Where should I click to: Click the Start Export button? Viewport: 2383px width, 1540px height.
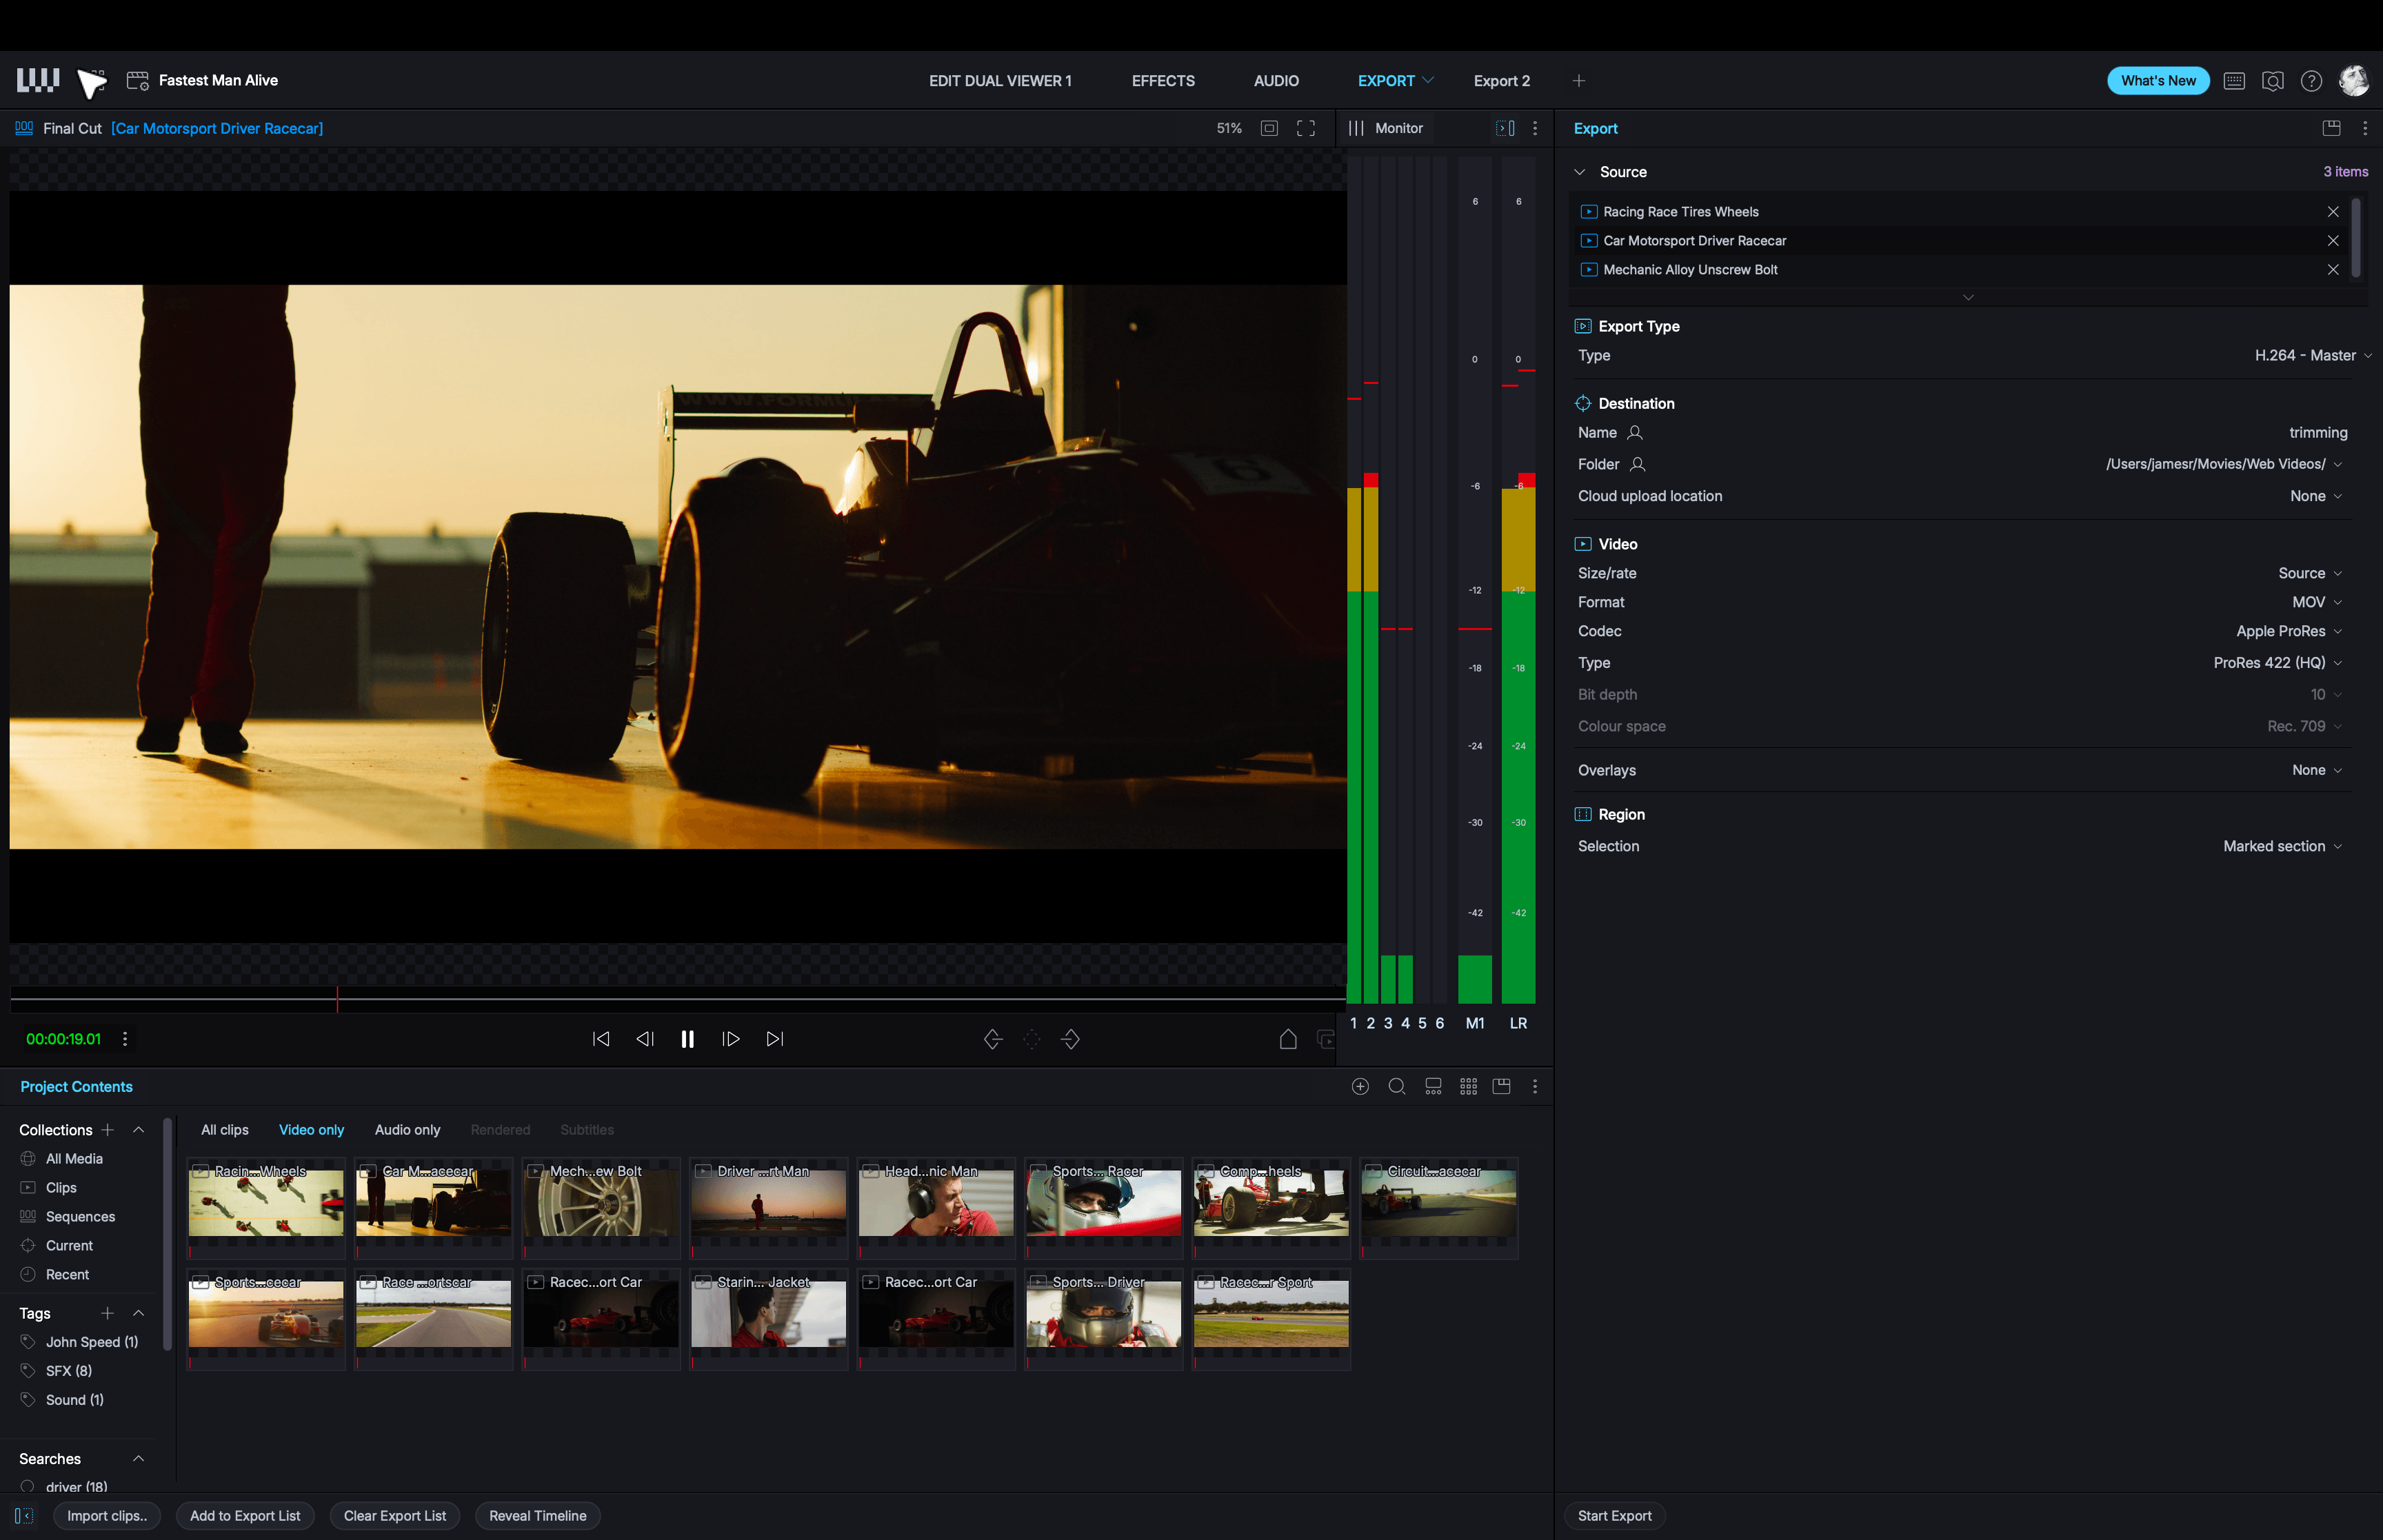[x=1614, y=1516]
